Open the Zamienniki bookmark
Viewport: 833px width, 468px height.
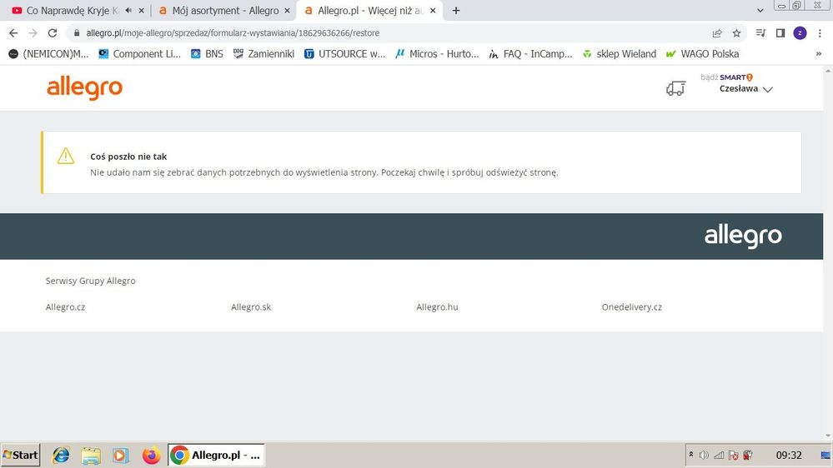pos(263,53)
